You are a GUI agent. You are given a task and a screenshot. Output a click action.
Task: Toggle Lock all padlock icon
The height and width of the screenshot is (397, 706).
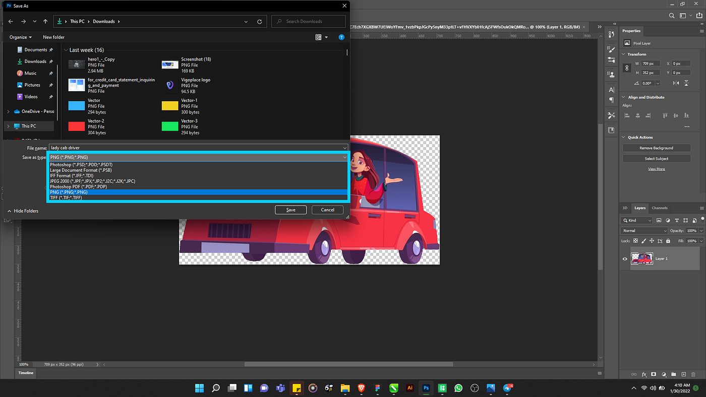point(668,241)
